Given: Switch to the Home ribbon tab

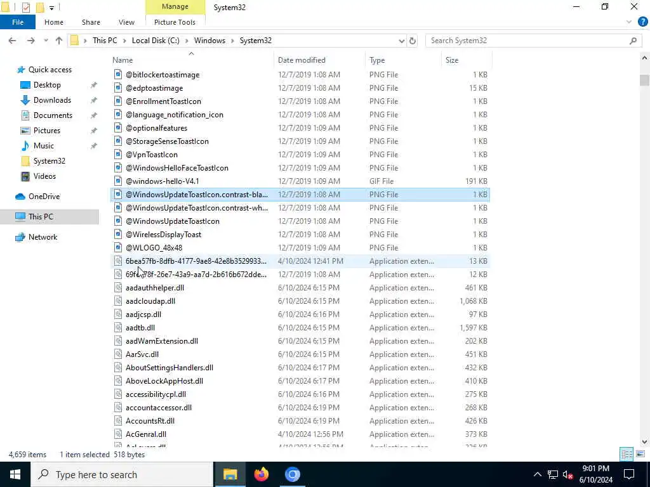Looking at the screenshot, I should click(x=54, y=22).
